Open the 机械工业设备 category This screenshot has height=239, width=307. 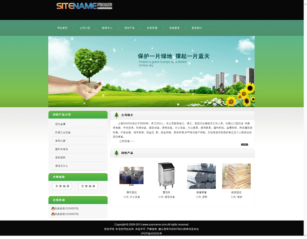(x=63, y=132)
